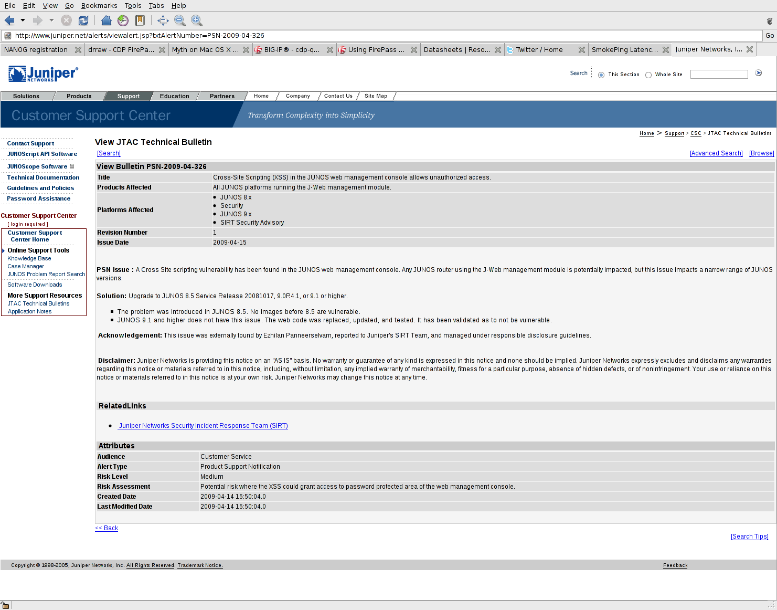Image resolution: width=777 pixels, height=610 pixels.
Task: Open JTAC Technical Bulletins in the sidebar
Action: [38, 303]
